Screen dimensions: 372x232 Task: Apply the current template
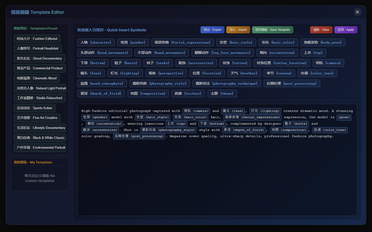[346, 30]
